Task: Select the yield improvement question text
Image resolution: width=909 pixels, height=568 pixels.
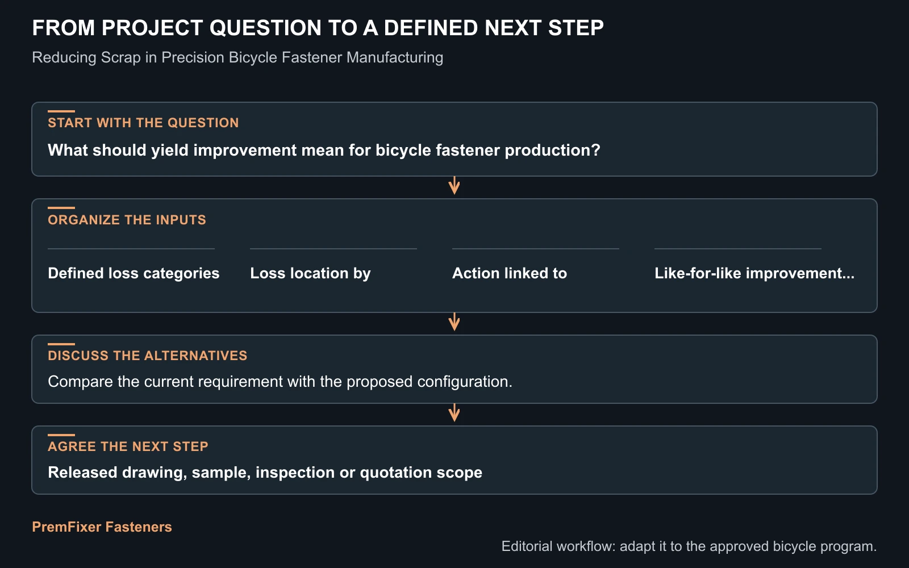Action: (324, 150)
